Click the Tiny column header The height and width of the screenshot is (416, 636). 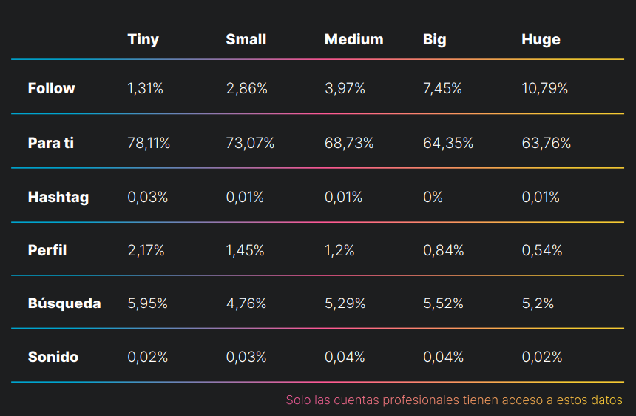point(143,40)
